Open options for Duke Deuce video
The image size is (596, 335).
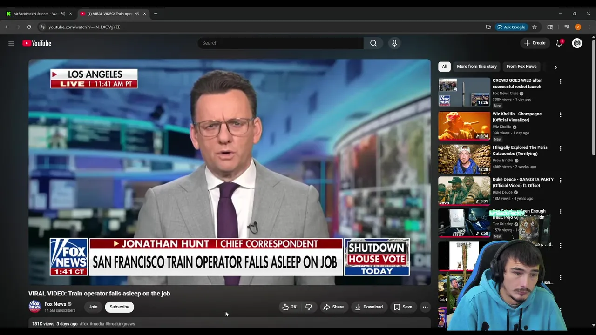coord(561,180)
